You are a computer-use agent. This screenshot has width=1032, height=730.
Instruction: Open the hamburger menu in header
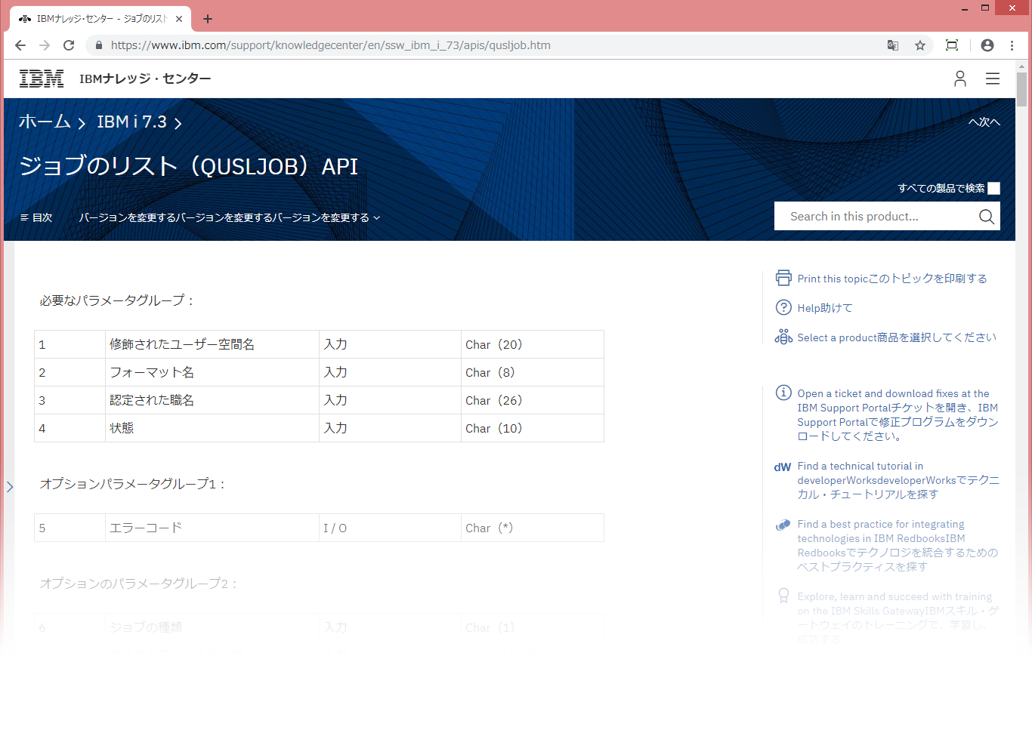992,79
